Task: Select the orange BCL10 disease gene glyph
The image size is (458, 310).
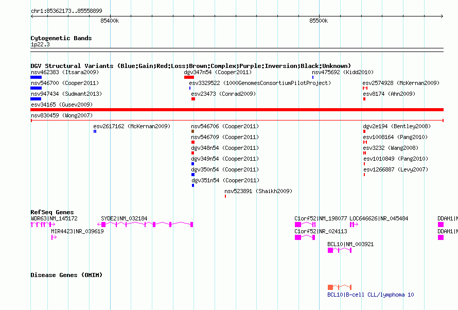Action: click(x=340, y=287)
